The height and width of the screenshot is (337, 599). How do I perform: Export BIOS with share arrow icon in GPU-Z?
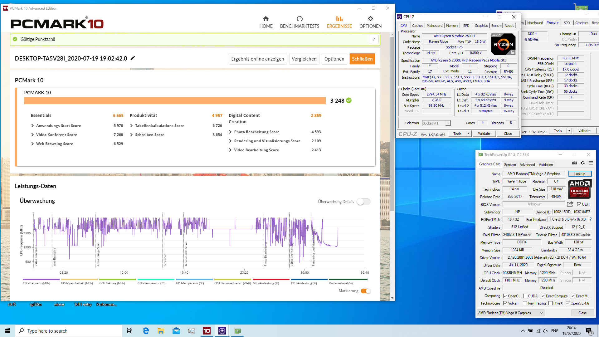click(x=570, y=204)
